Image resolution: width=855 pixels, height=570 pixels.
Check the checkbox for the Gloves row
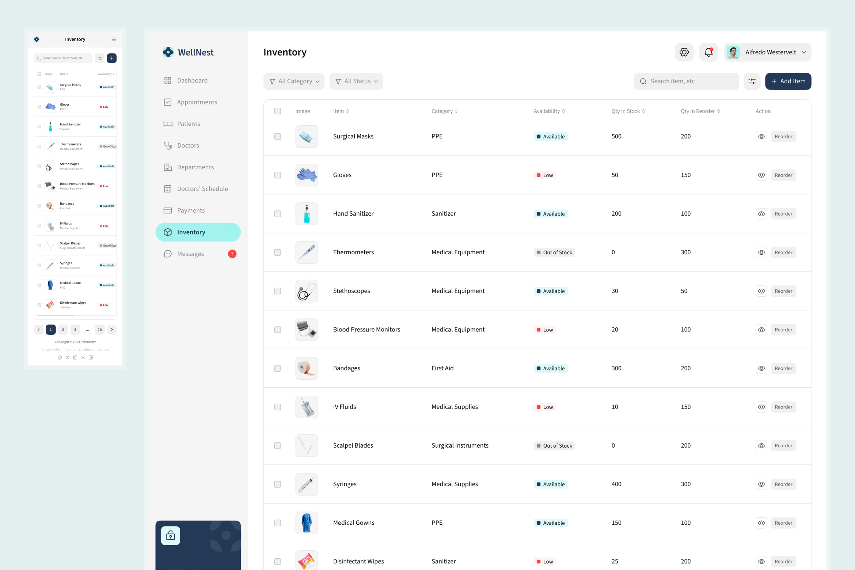coord(277,175)
